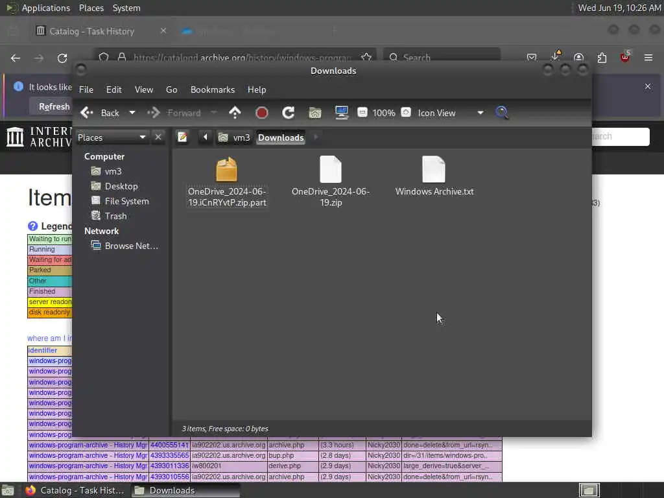This screenshot has width=664, height=498.
Task: Close the Catalog - Task History tab
Action: pyautogui.click(x=163, y=31)
